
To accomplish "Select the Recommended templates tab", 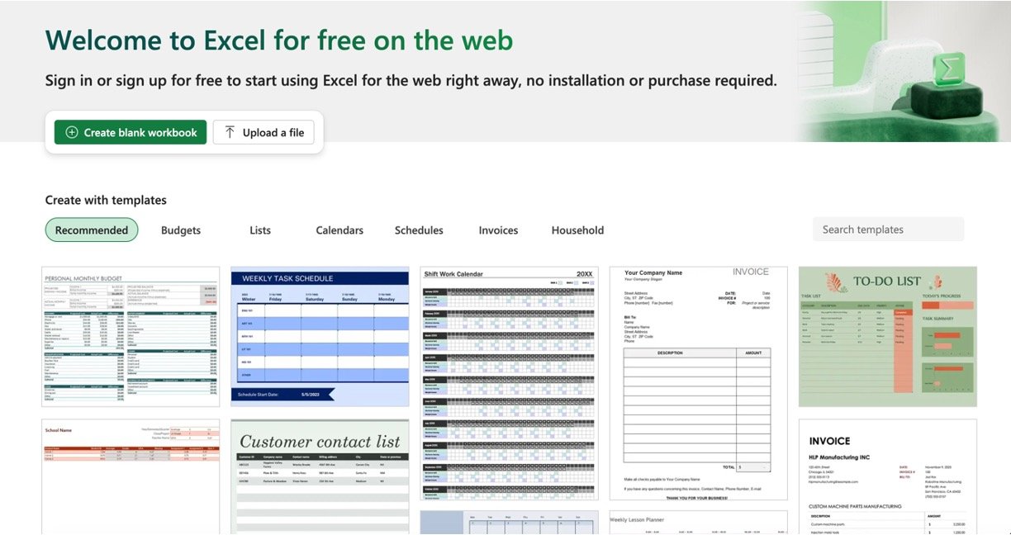I will (92, 230).
